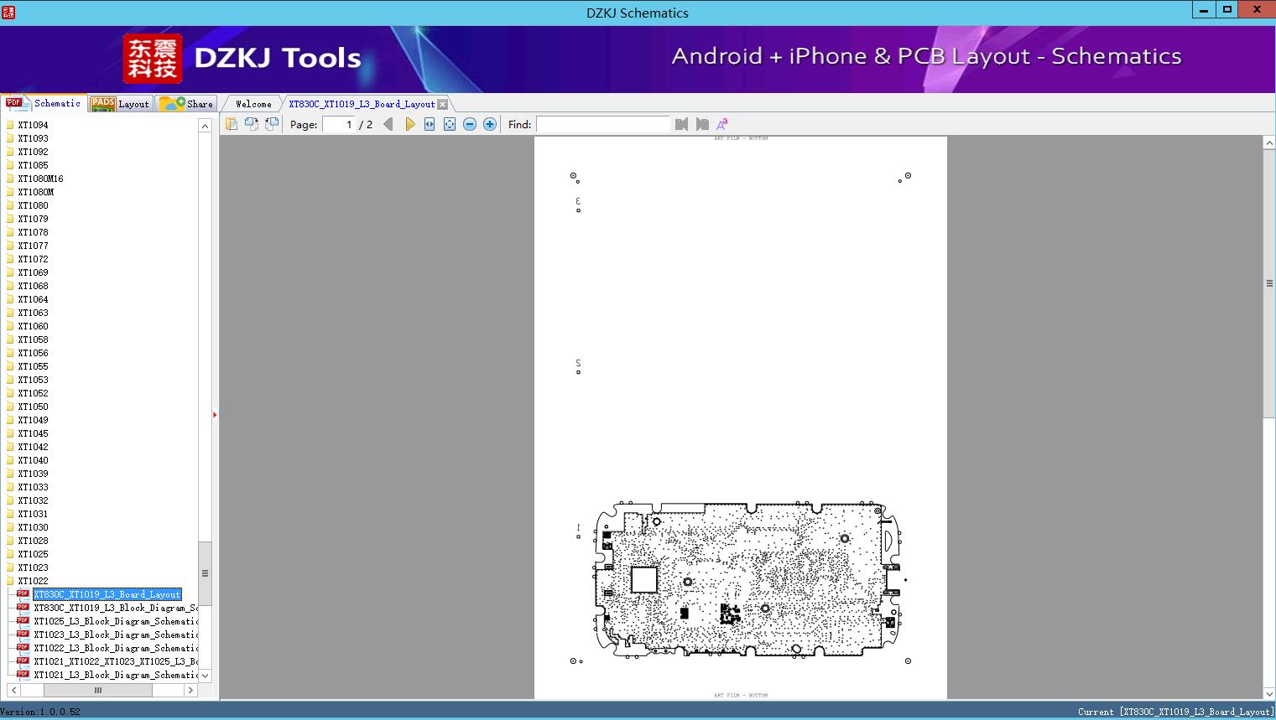Zoom out using the minus icon
The height and width of the screenshot is (720, 1276).
click(x=470, y=124)
